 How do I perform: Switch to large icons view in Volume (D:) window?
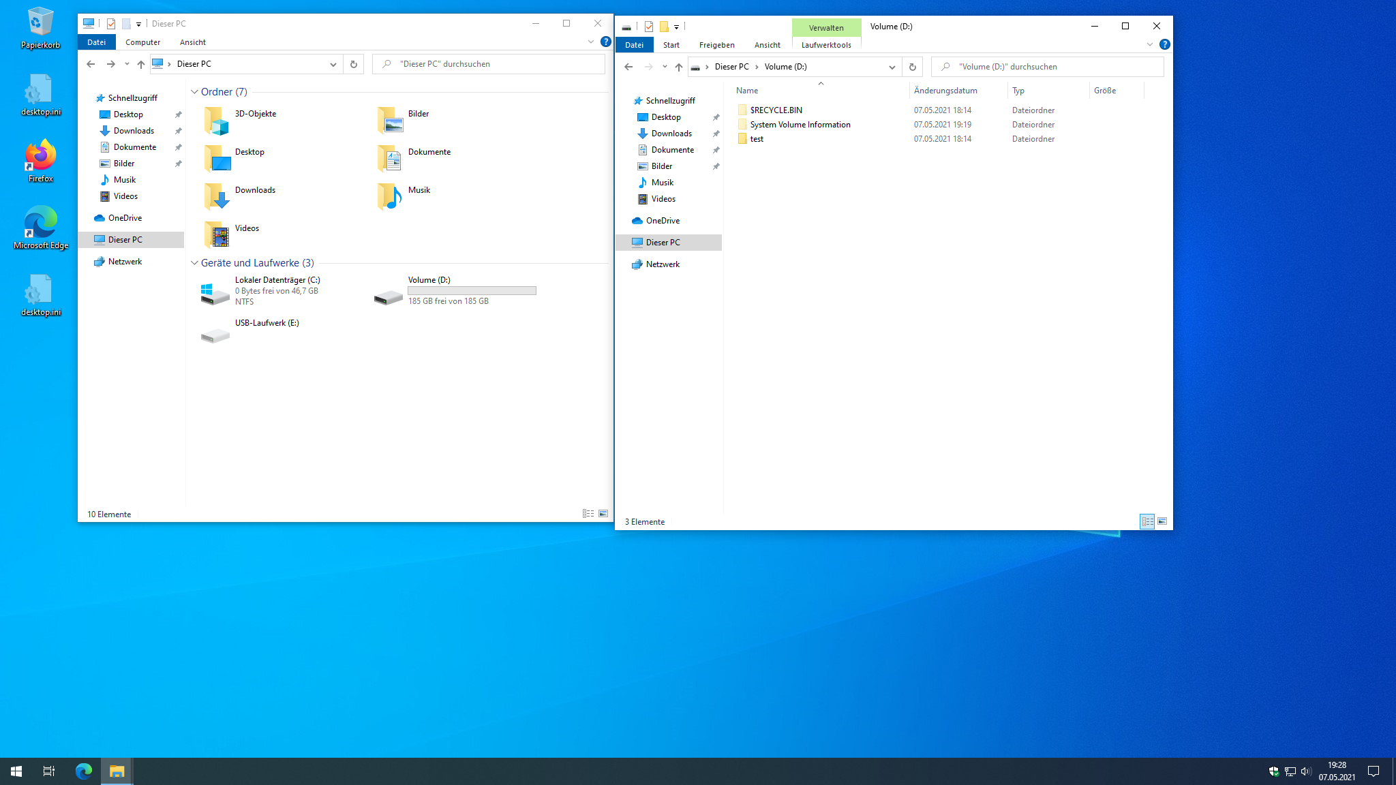coord(1162,521)
